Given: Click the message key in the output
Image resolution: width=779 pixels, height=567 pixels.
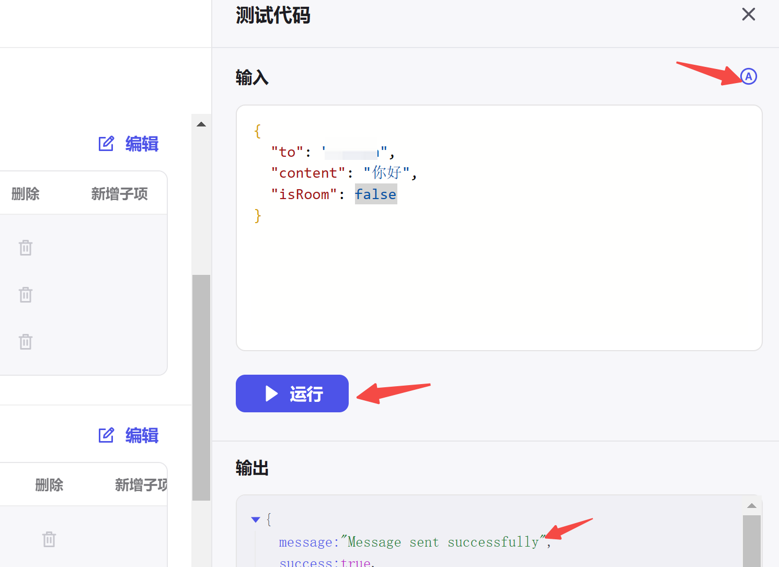Looking at the screenshot, I should coord(305,542).
